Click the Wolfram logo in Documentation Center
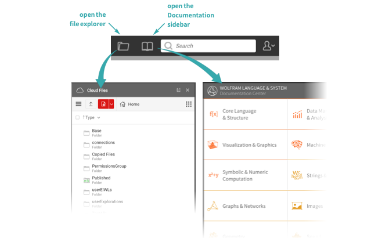 (x=212, y=91)
